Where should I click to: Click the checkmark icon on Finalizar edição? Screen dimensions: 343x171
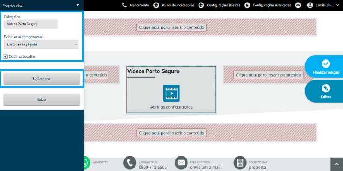click(326, 64)
